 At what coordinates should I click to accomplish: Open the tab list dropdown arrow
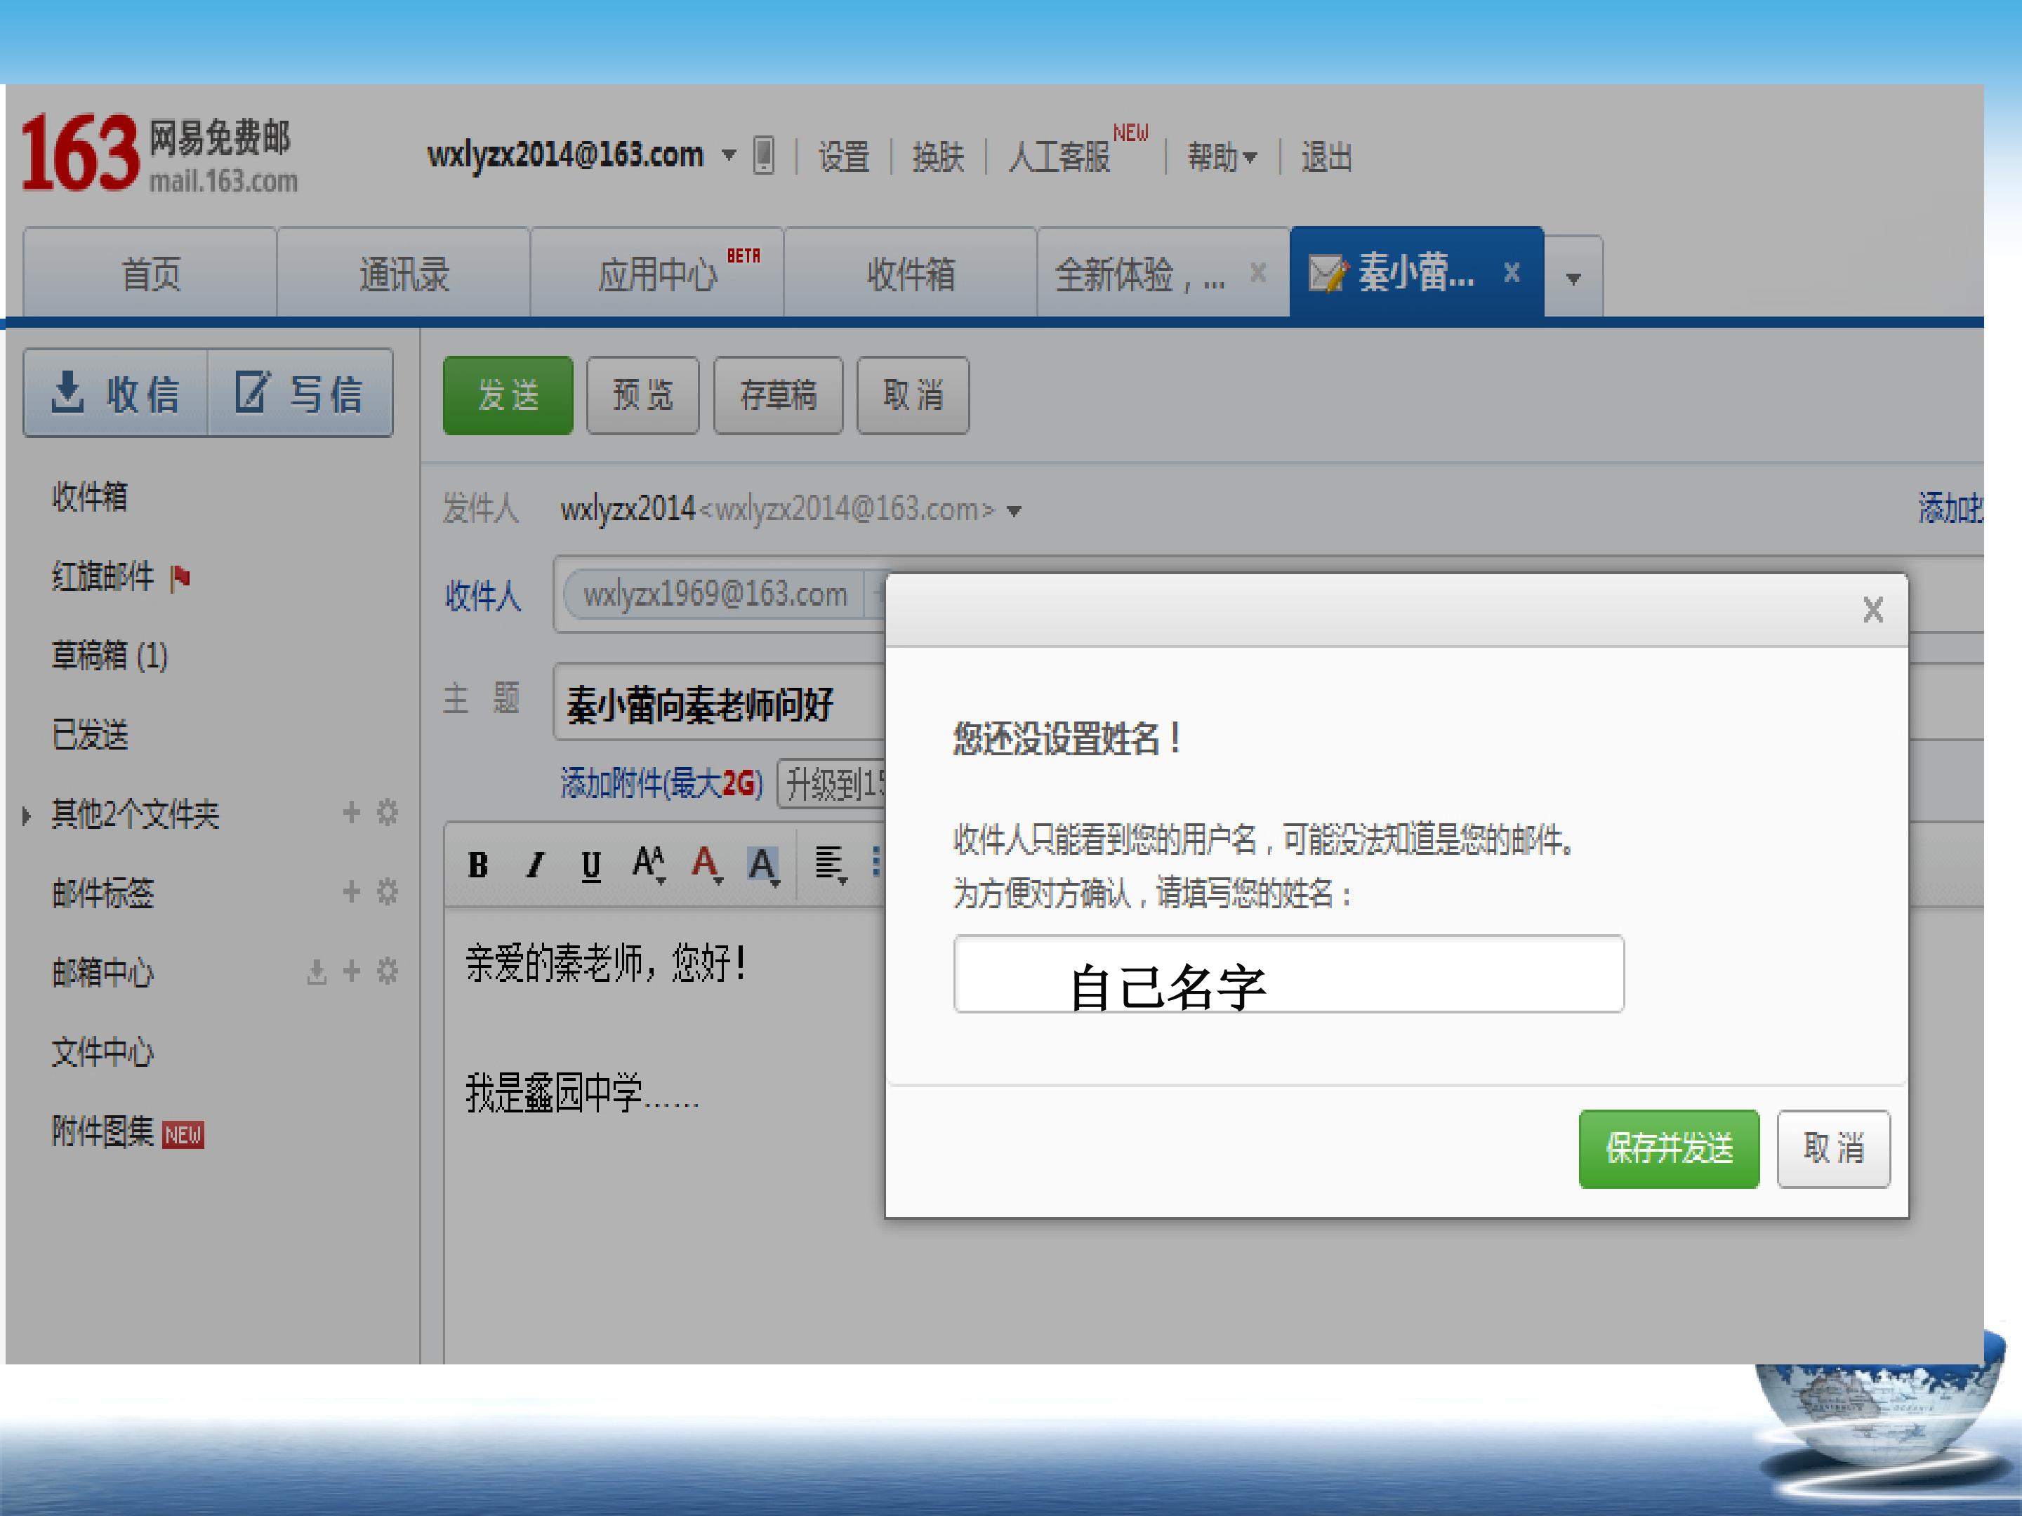[1573, 277]
